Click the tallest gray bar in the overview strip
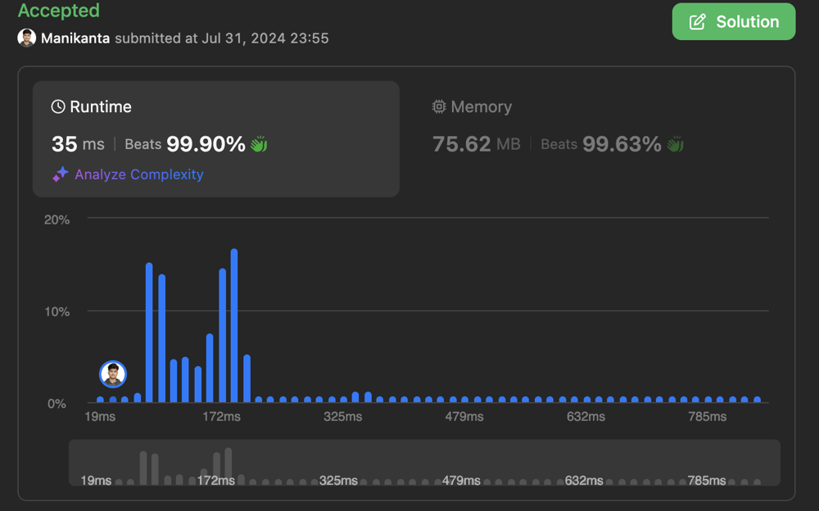This screenshot has width=819, height=511. [229, 465]
